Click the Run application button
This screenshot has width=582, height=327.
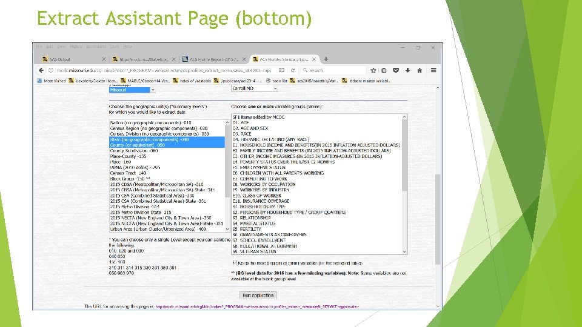click(258, 295)
